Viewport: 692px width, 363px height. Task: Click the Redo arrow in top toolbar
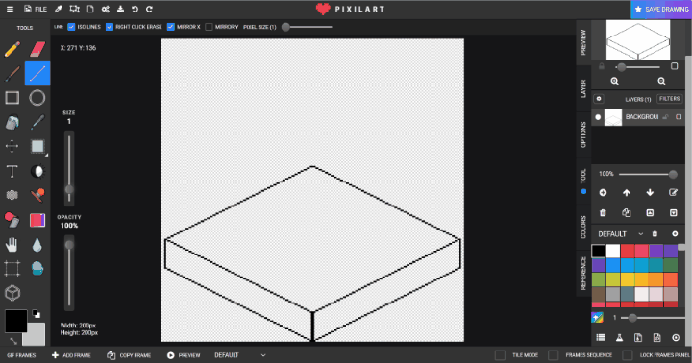149,9
